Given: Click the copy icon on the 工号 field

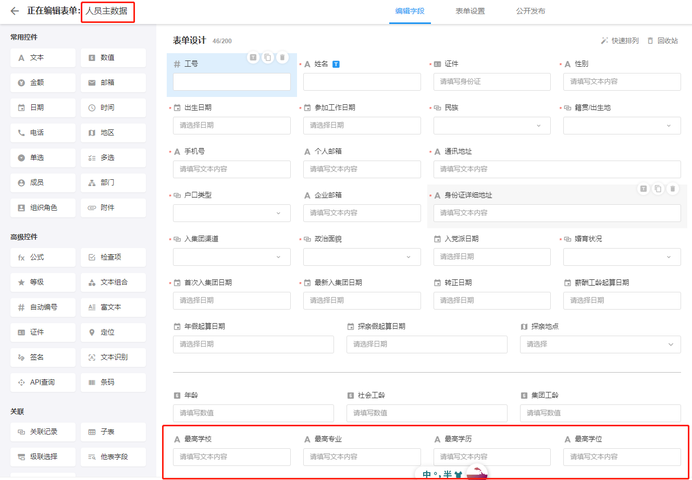Looking at the screenshot, I should (x=267, y=57).
